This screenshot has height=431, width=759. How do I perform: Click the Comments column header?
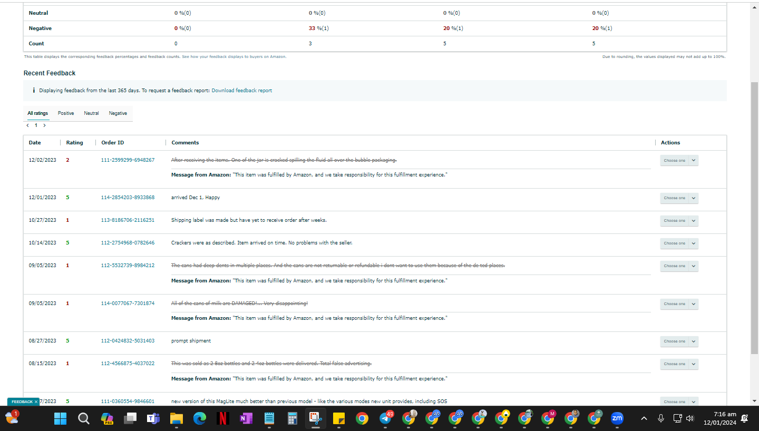[x=185, y=143]
